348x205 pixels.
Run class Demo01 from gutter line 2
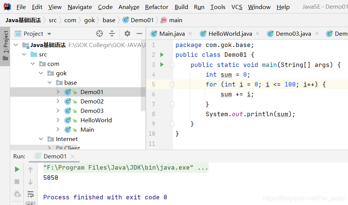click(x=162, y=55)
